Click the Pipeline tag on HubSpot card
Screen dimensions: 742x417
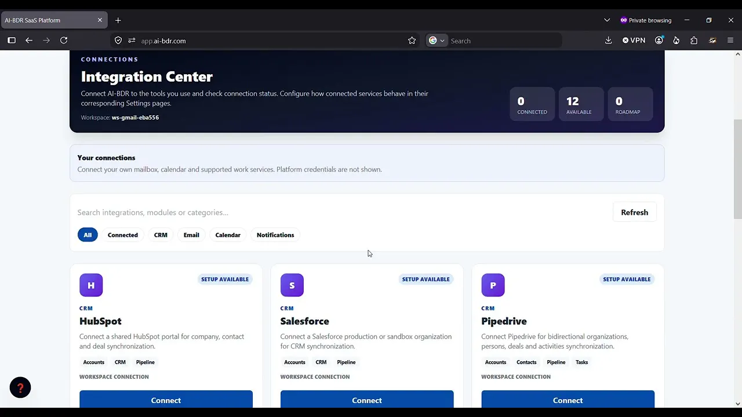146,363
